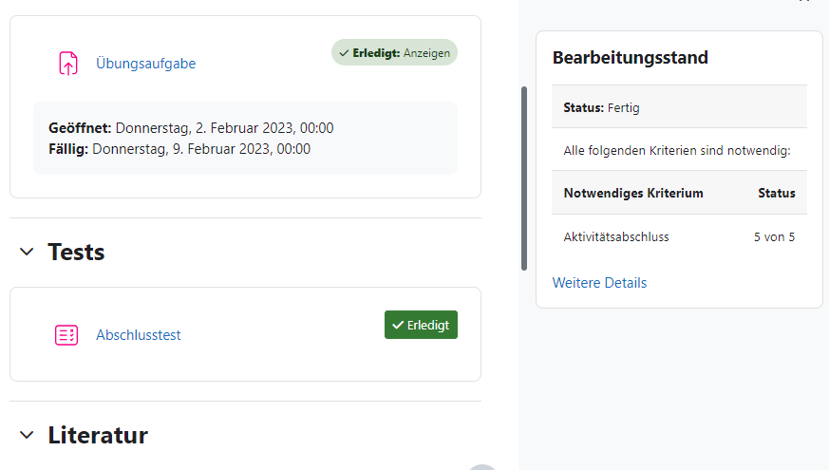Click the Übungsaufgabe assignment upload icon
The height and width of the screenshot is (470, 829).
(67, 64)
